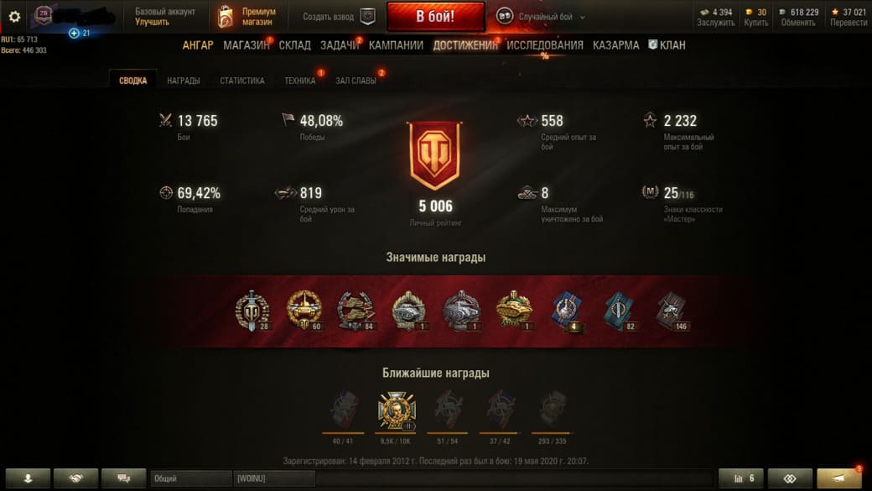
Task: Click Улучшить to upgrade the account
Action: [152, 23]
